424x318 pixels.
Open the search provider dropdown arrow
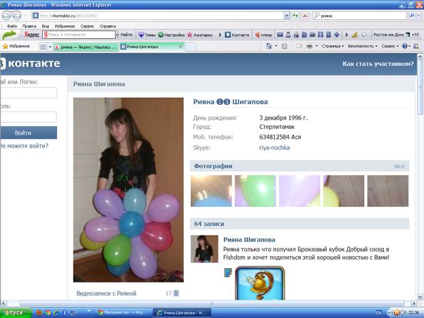click(419, 16)
